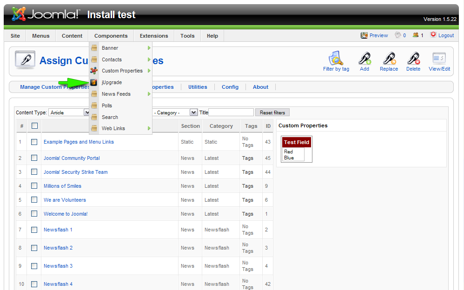Check the Newsflash 2 row
The image size is (464, 290).
click(x=34, y=248)
